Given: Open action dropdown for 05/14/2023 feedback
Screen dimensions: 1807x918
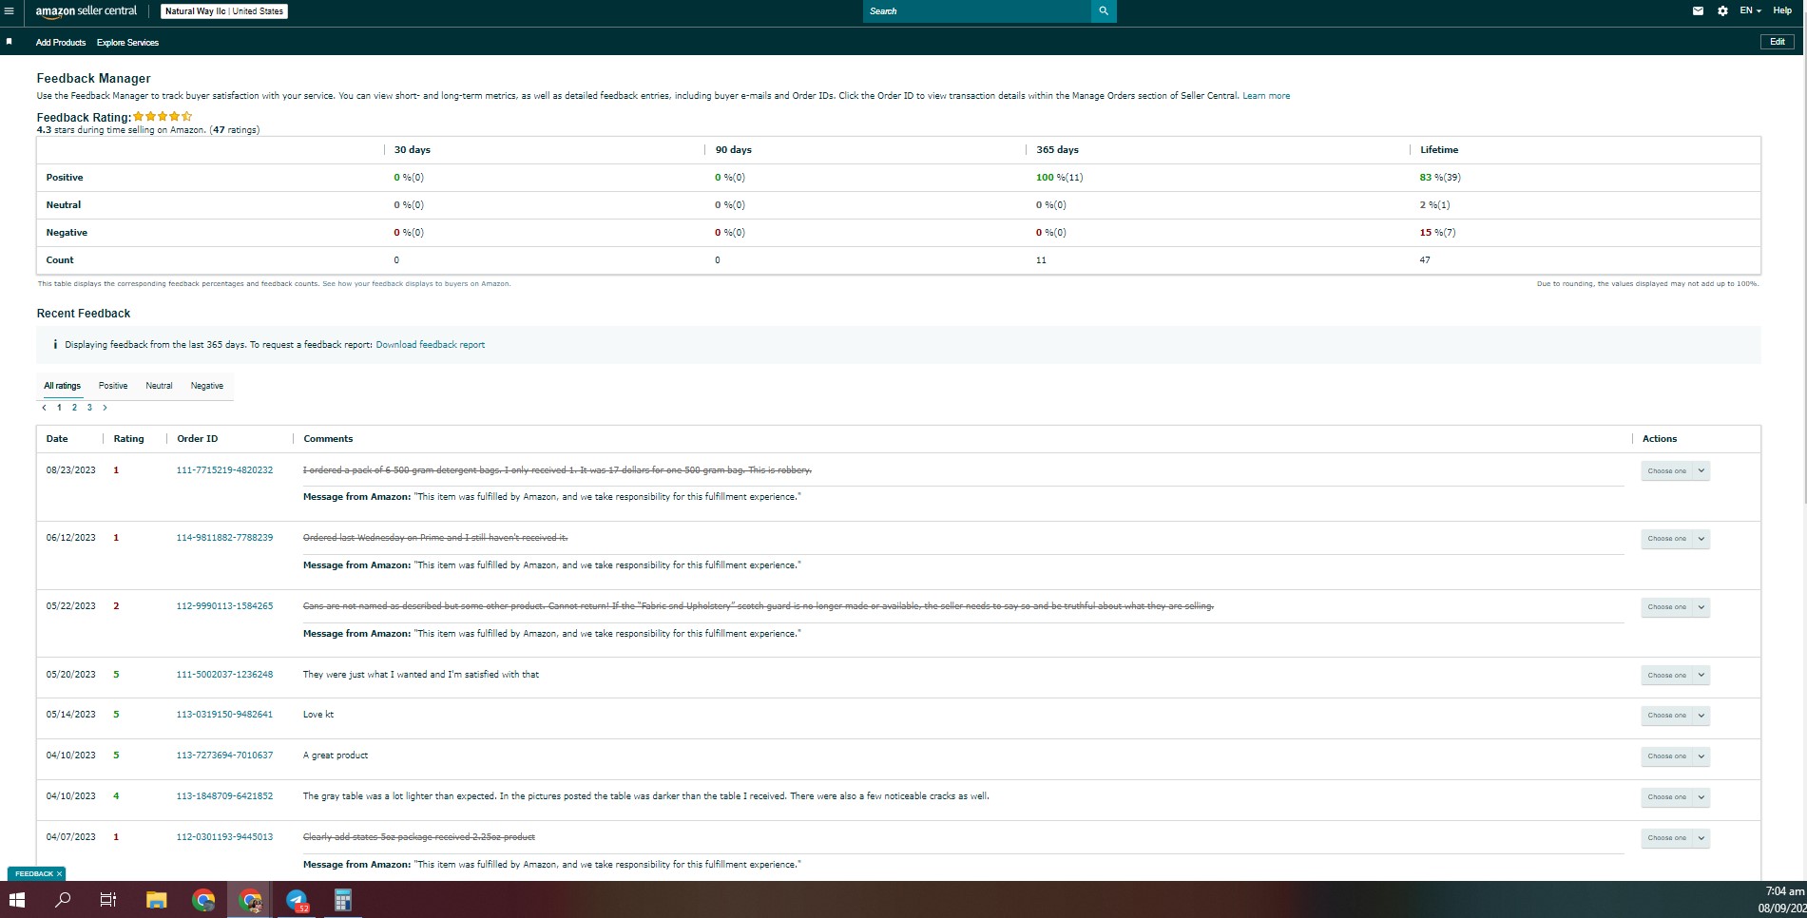Looking at the screenshot, I should 1675,716.
